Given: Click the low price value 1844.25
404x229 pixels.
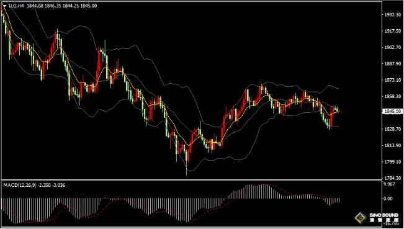Looking at the screenshot, I should 71,6.
